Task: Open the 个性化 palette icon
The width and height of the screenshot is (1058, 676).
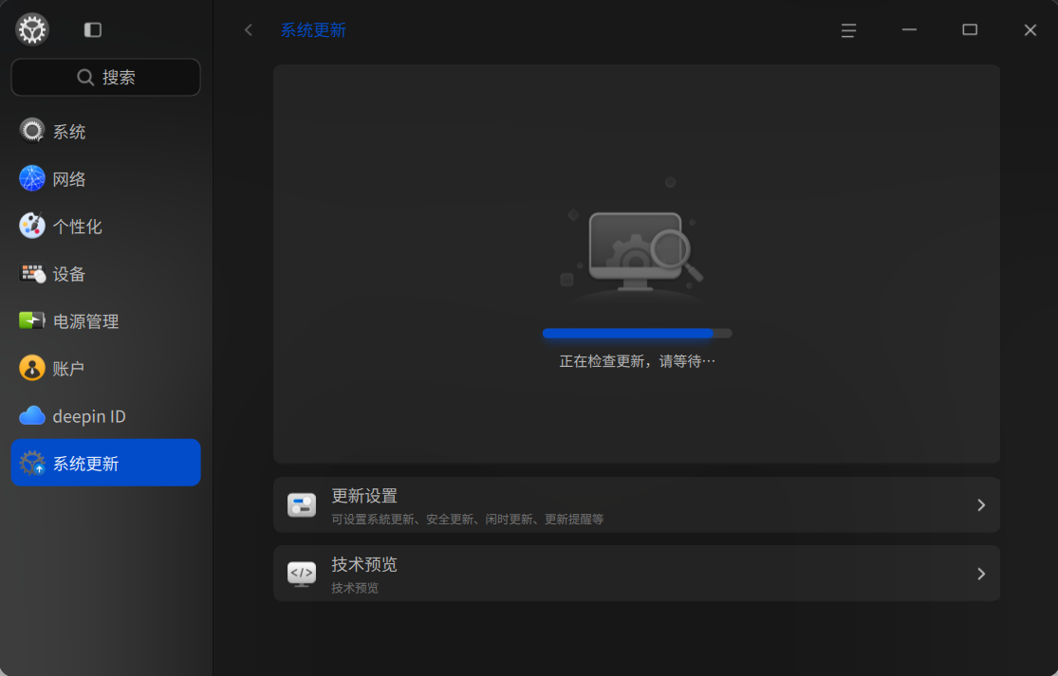Action: (31, 227)
